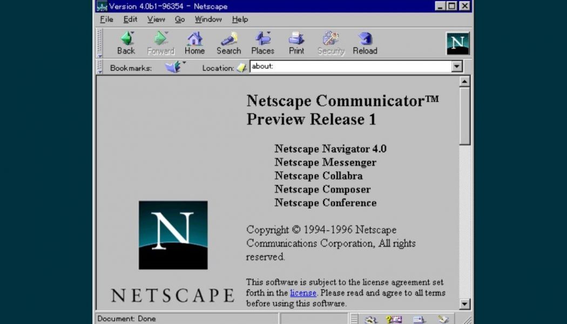Screen dimensions: 567x324
Task: Follow the license hyperlink
Action: pos(303,293)
